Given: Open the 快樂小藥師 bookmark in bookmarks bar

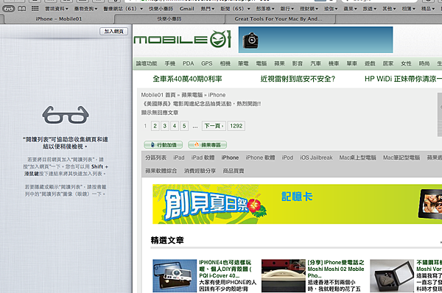Looking at the screenshot, I should coord(161,9).
